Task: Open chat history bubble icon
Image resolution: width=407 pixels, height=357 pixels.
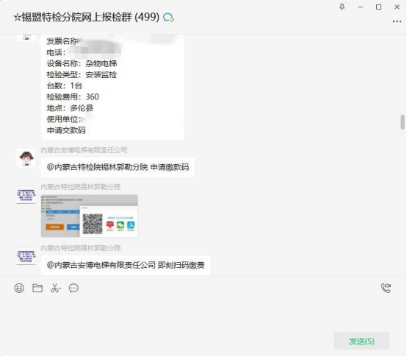Action: click(x=73, y=288)
